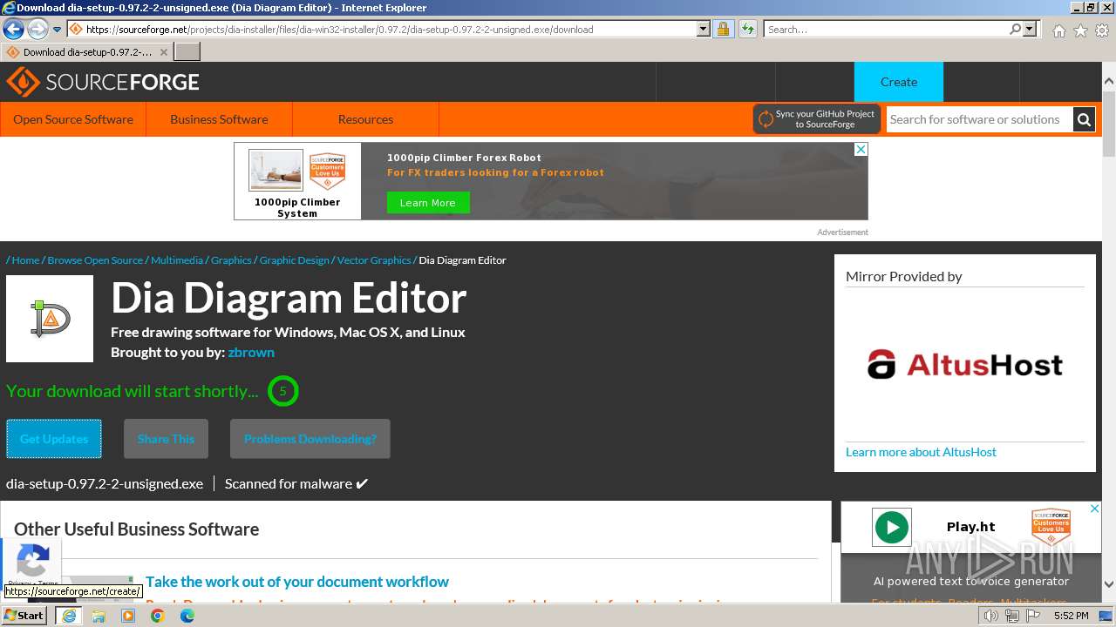Click the dia-setup-0.97.2-2-unsigned.exe filename text
This screenshot has height=627, width=1116.
pos(105,483)
